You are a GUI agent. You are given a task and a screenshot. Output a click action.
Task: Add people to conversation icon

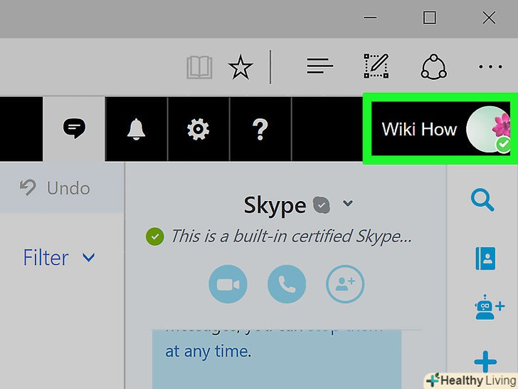(345, 284)
